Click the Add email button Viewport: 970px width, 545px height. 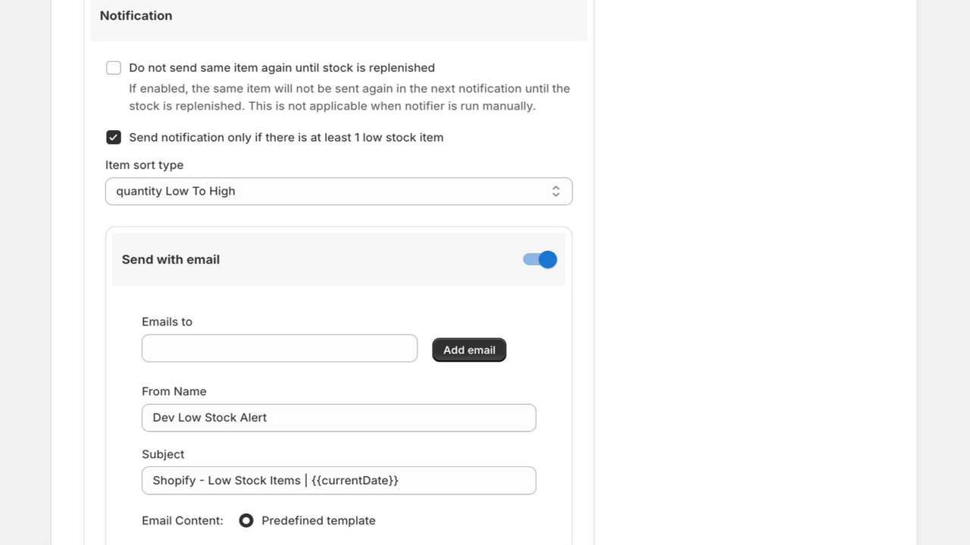pyautogui.click(x=469, y=350)
